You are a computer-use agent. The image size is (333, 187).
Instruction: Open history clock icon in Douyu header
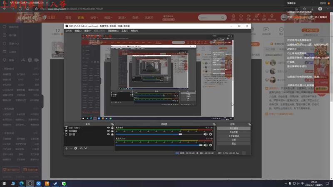coord(233,17)
